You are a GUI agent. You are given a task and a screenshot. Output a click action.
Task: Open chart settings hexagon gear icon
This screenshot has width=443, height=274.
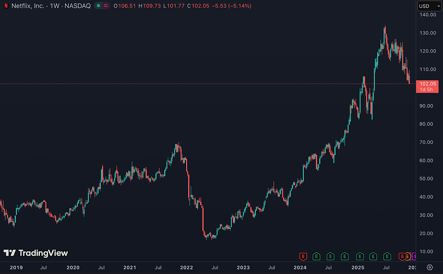(x=430, y=268)
